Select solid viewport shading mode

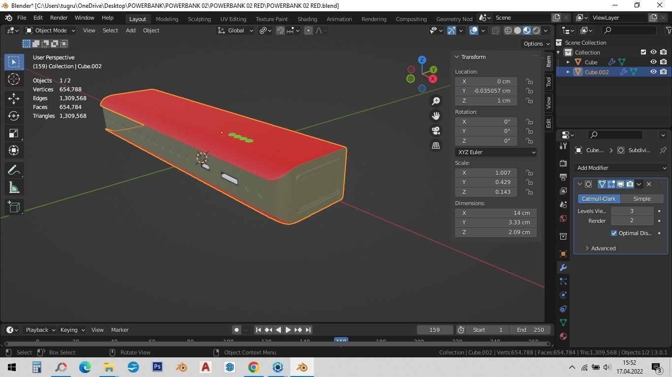coord(518,30)
